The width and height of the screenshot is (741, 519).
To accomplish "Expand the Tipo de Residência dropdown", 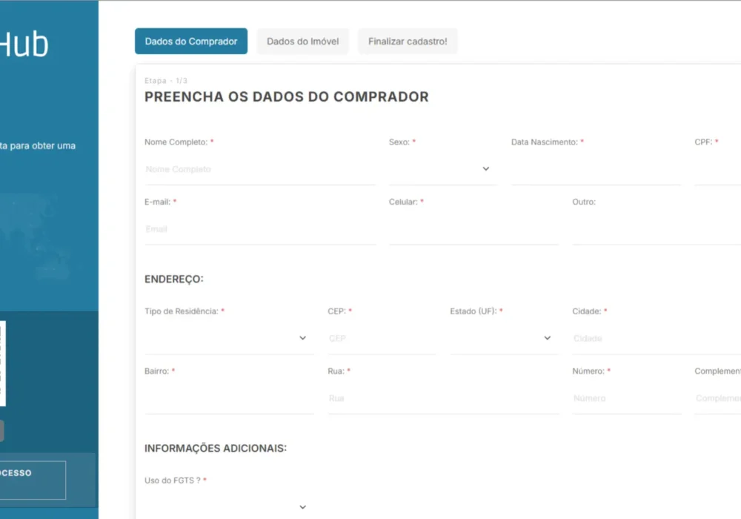I will coord(227,337).
